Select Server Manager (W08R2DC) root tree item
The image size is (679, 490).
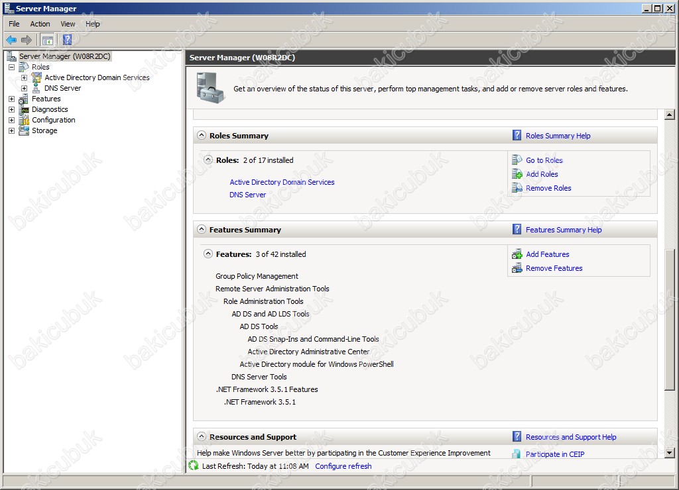coord(64,56)
